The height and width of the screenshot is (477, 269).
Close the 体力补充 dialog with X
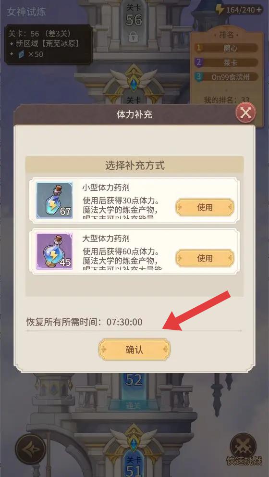(245, 113)
